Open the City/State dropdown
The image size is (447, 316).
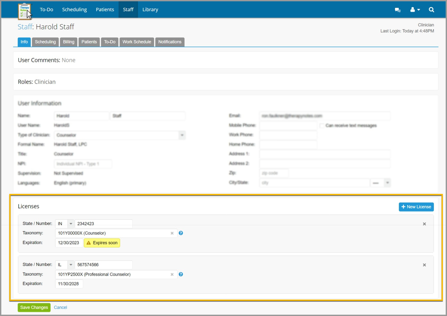point(387,183)
